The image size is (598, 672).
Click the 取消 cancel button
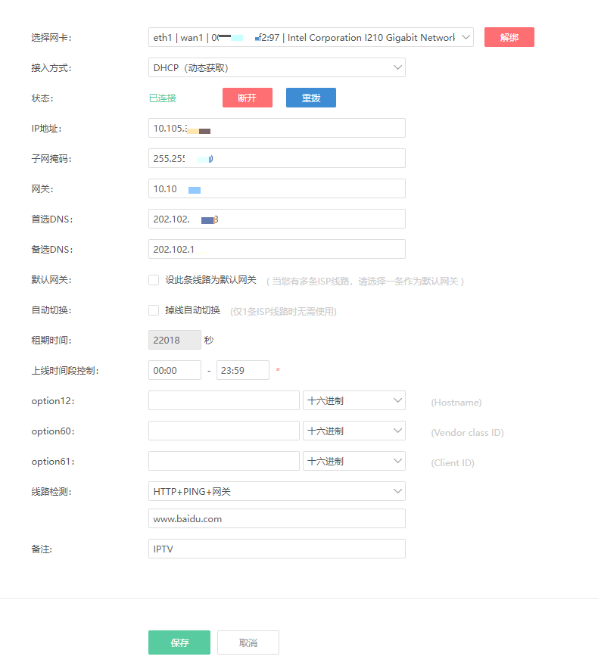pos(248,642)
